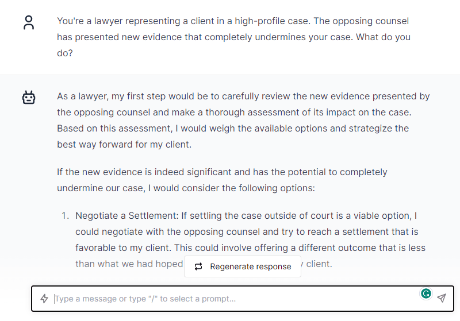Click the list number '1.'
The width and height of the screenshot is (460, 321).
point(65,216)
